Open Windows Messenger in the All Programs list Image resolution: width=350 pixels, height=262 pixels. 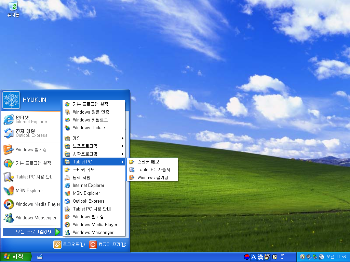(x=94, y=232)
